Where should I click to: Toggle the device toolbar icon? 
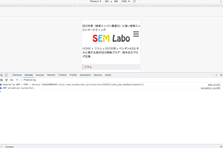tap(6, 75)
